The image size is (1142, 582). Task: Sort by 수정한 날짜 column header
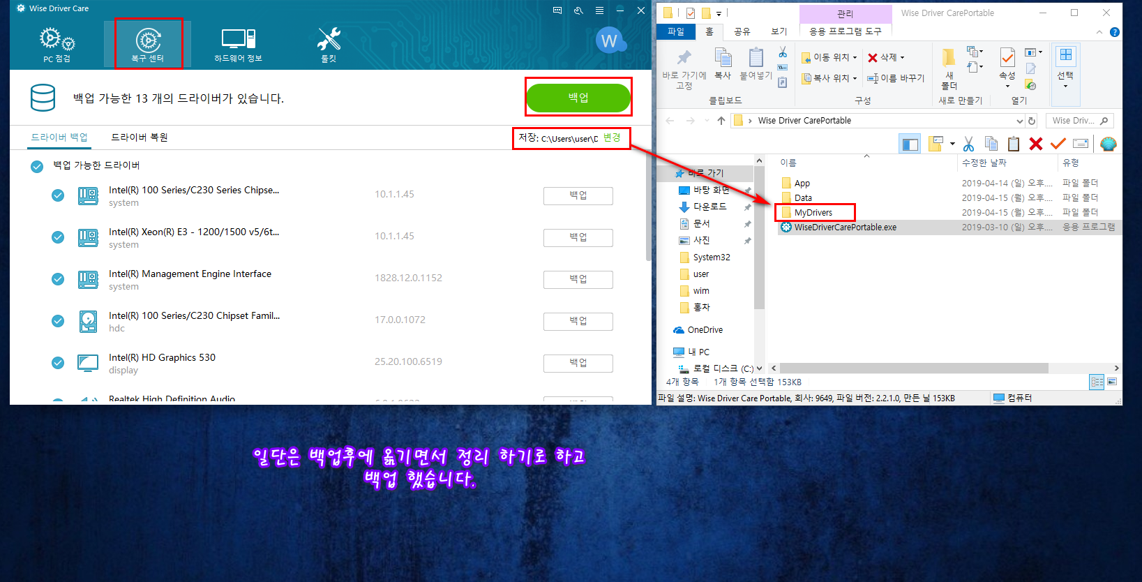tap(984, 163)
